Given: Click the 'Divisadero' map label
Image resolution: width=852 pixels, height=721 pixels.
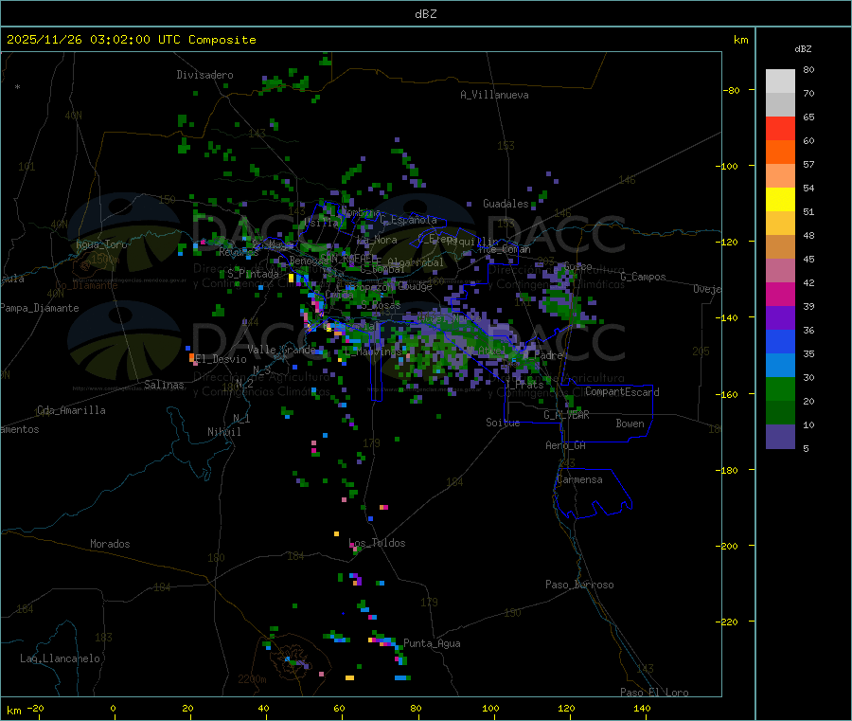Looking at the screenshot, I should pos(204,75).
